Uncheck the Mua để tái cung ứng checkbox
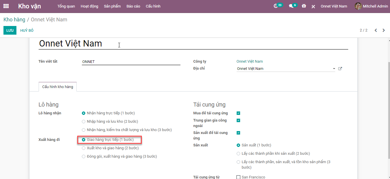The width and height of the screenshot is (390, 179). pos(238,113)
